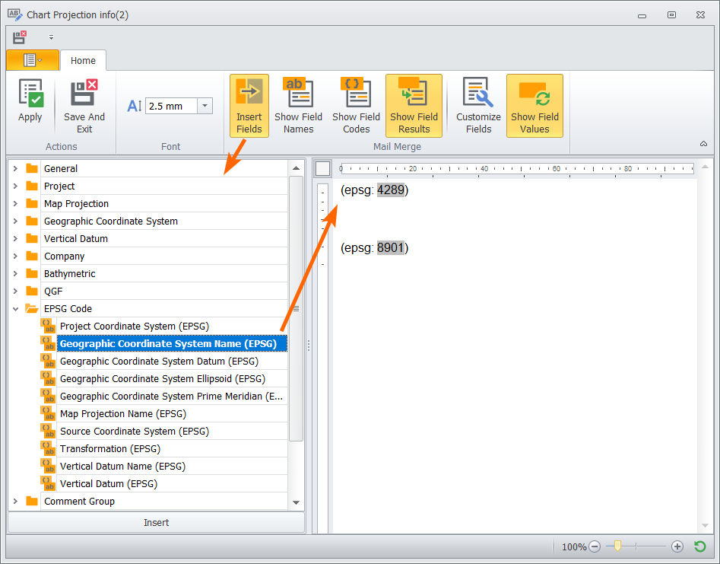Click the zoom in plus icon
The height and width of the screenshot is (564, 720).
coord(677,546)
